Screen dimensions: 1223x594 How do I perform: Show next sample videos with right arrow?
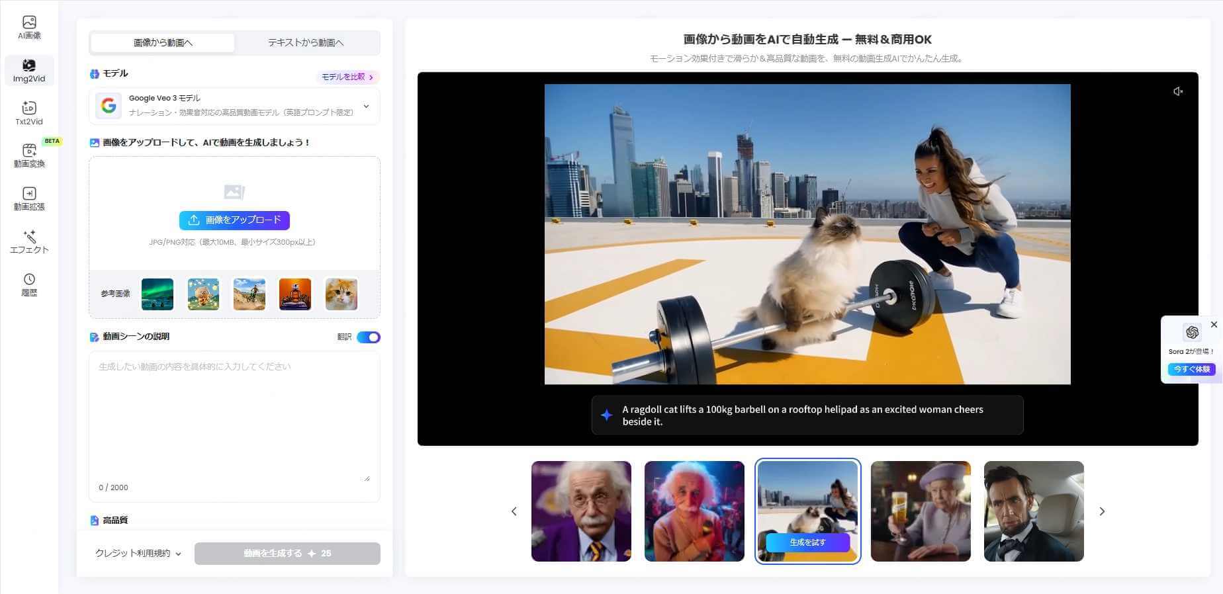(1102, 511)
